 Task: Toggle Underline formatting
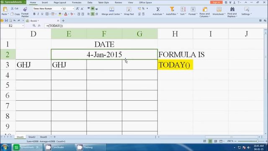click(x=42, y=14)
